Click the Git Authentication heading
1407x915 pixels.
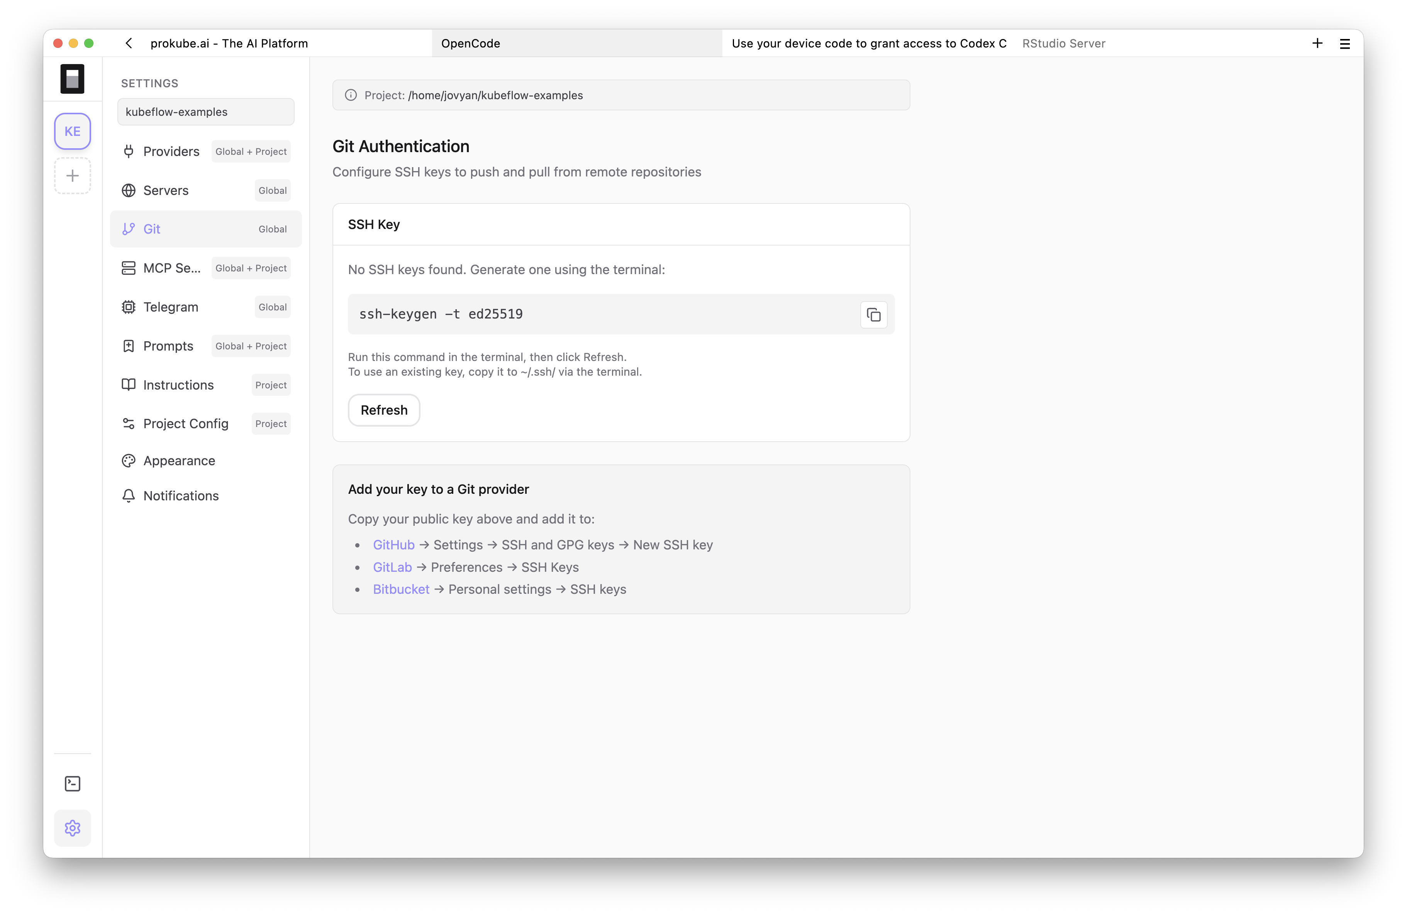[401, 147]
